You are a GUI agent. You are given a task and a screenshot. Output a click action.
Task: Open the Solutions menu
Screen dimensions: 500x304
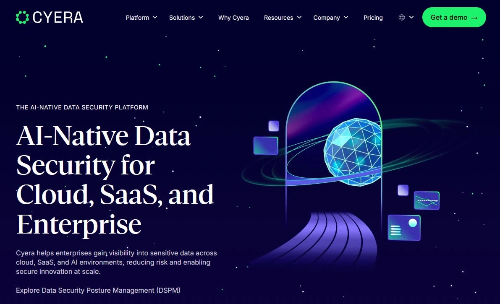(x=182, y=18)
